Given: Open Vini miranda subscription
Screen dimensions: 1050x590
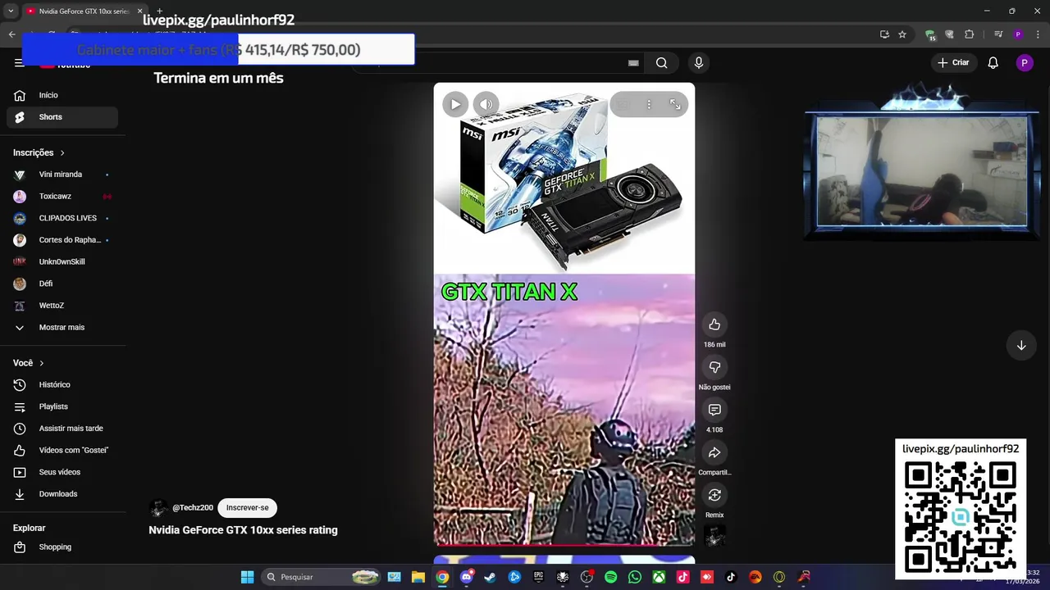Looking at the screenshot, I should pos(62,175).
